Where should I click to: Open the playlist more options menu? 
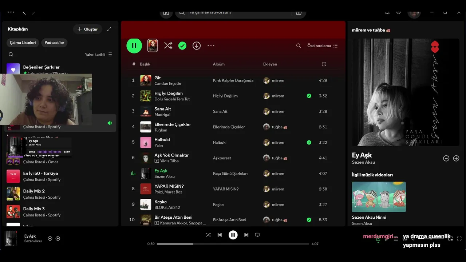click(x=211, y=45)
